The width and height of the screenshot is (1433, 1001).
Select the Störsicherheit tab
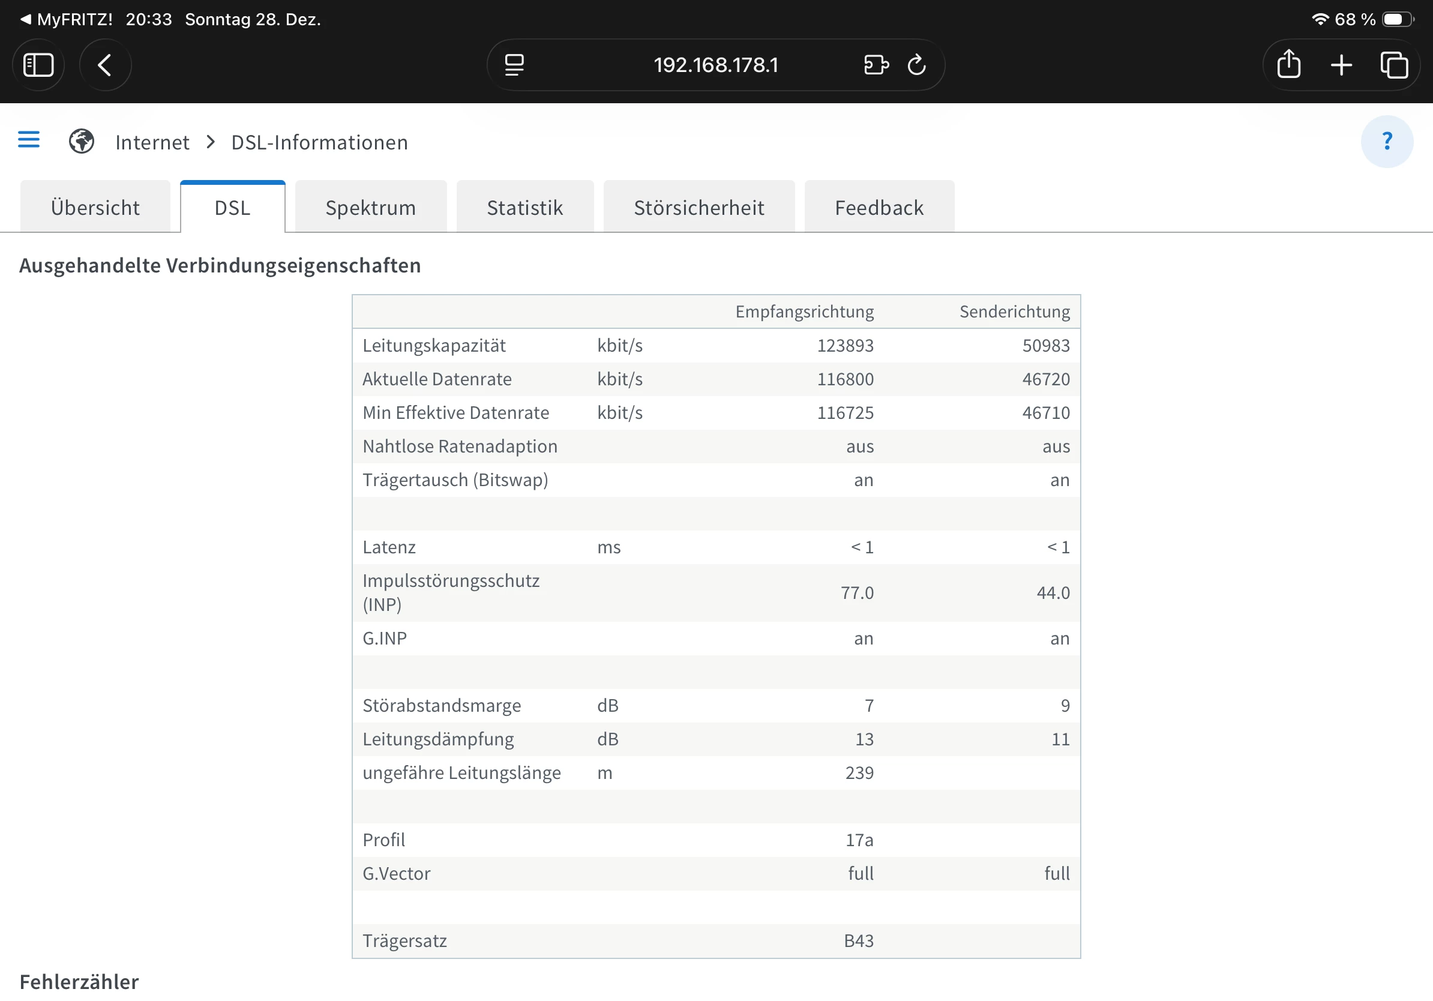click(x=698, y=208)
